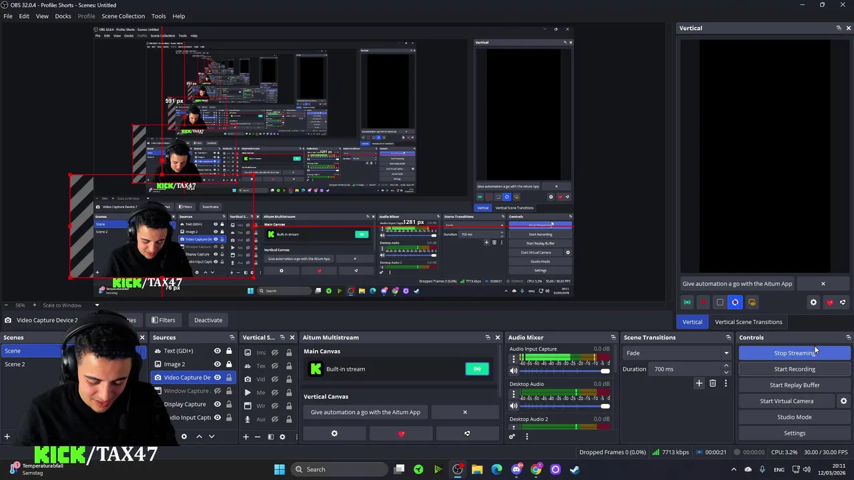854x480 pixels.
Task: Pop out the Sources dock
Action: [232, 337]
